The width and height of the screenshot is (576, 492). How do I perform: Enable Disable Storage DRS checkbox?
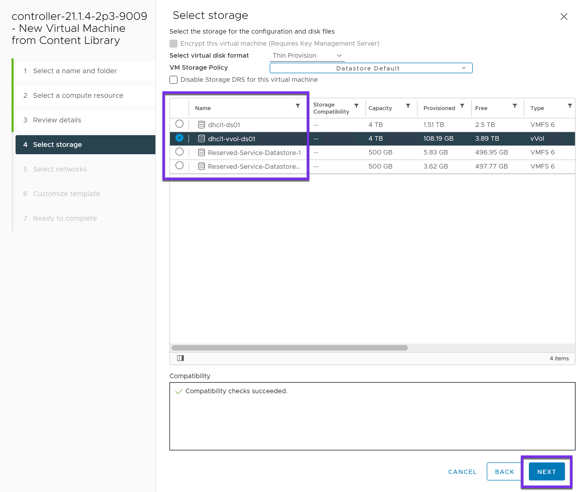pyautogui.click(x=173, y=80)
